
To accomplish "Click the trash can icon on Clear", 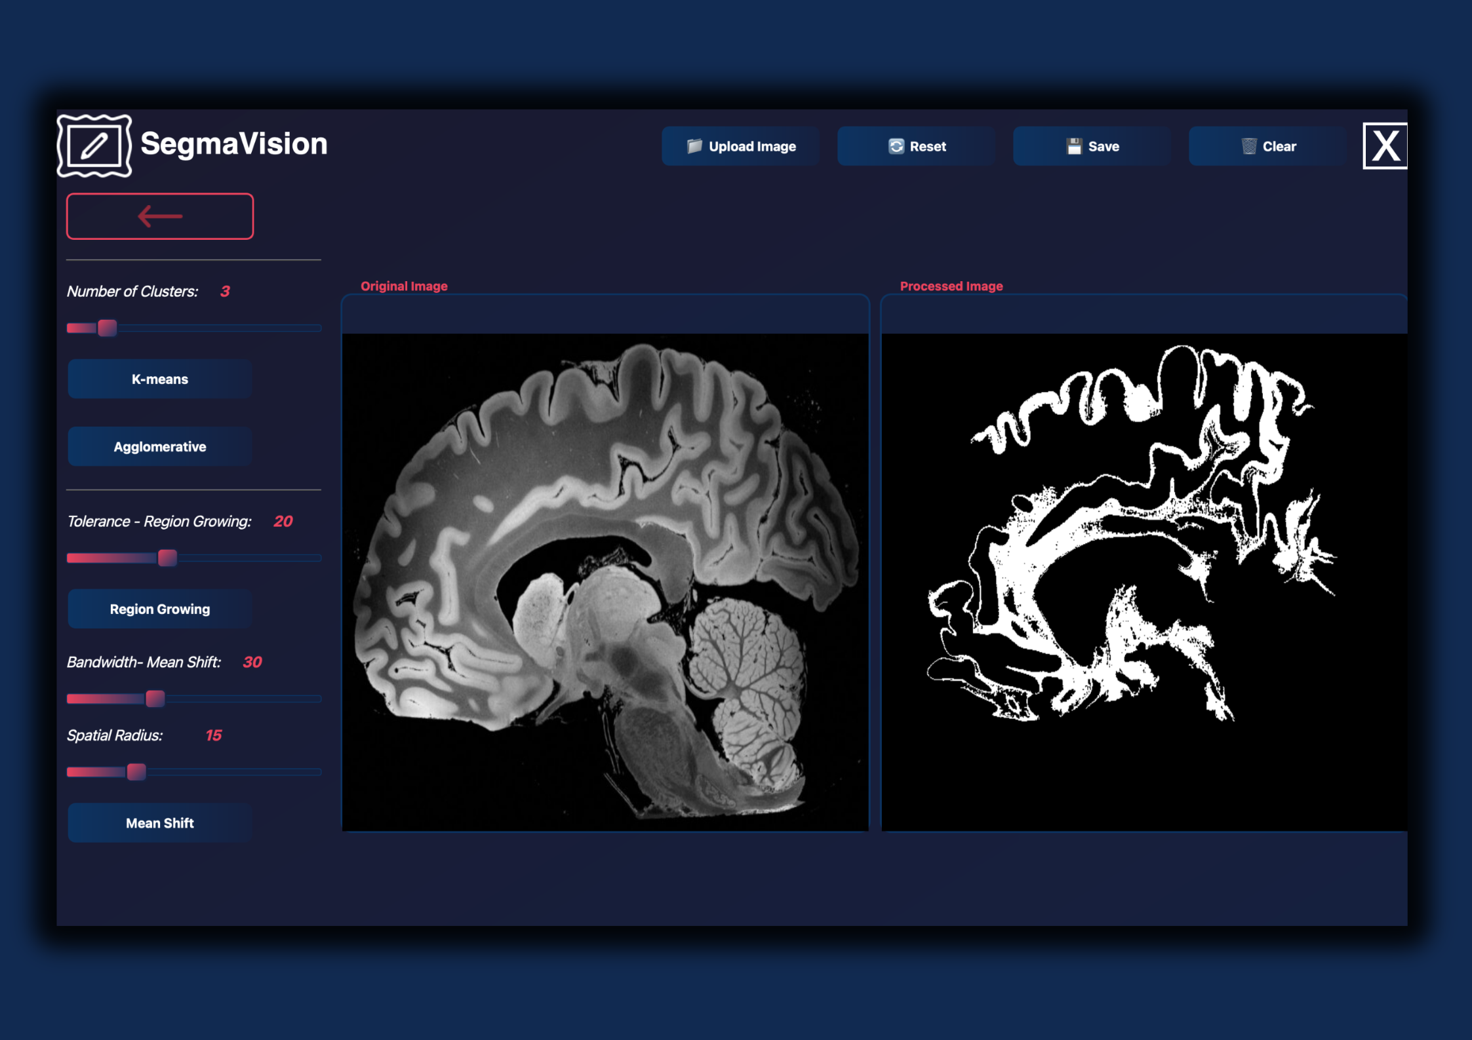I will tap(1248, 146).
